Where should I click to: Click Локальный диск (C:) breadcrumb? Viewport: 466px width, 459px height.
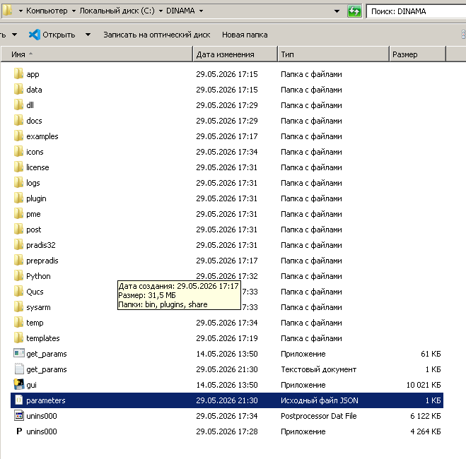tap(117, 11)
